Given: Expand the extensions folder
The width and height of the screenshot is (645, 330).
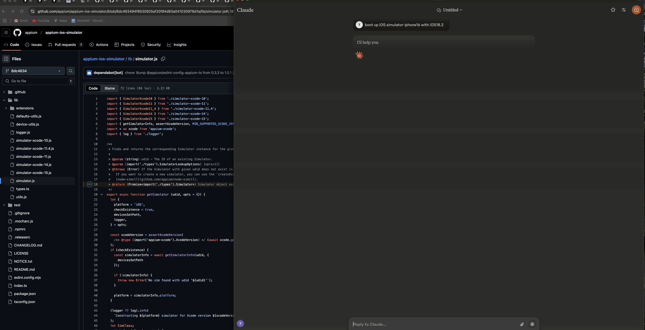Looking at the screenshot, I should 6,108.
